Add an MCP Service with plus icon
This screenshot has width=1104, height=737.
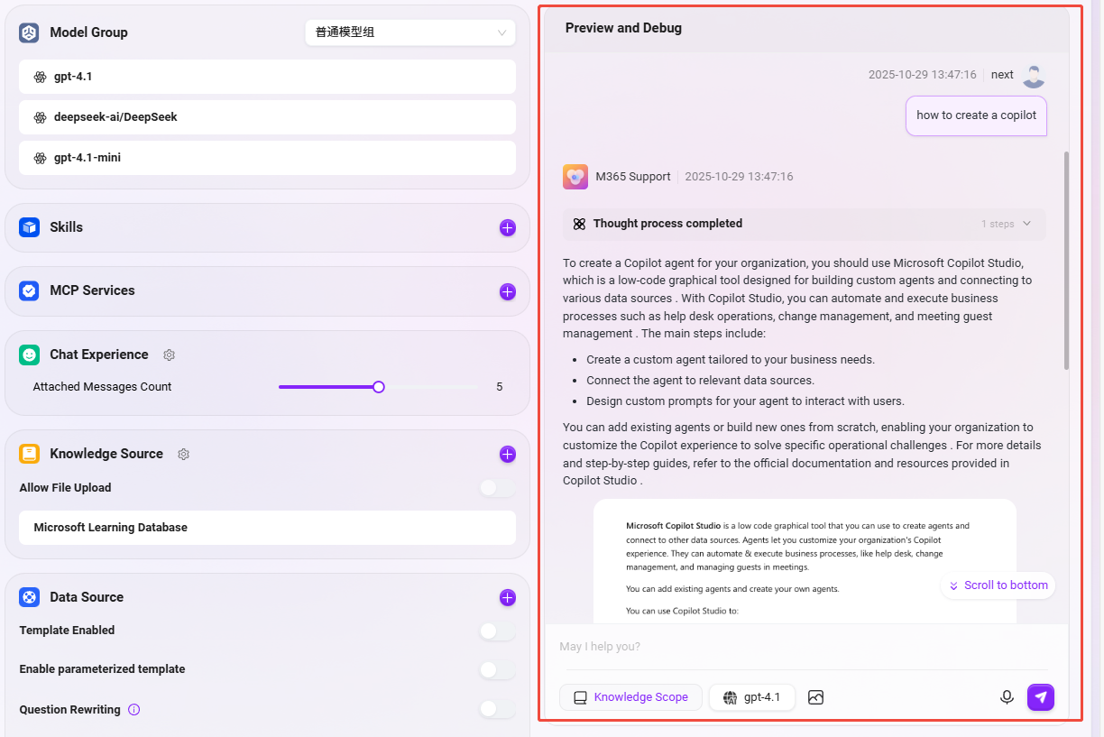[508, 291]
